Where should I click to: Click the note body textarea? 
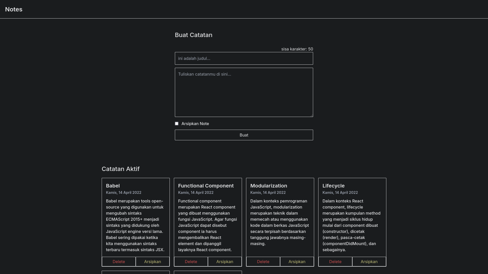click(244, 92)
